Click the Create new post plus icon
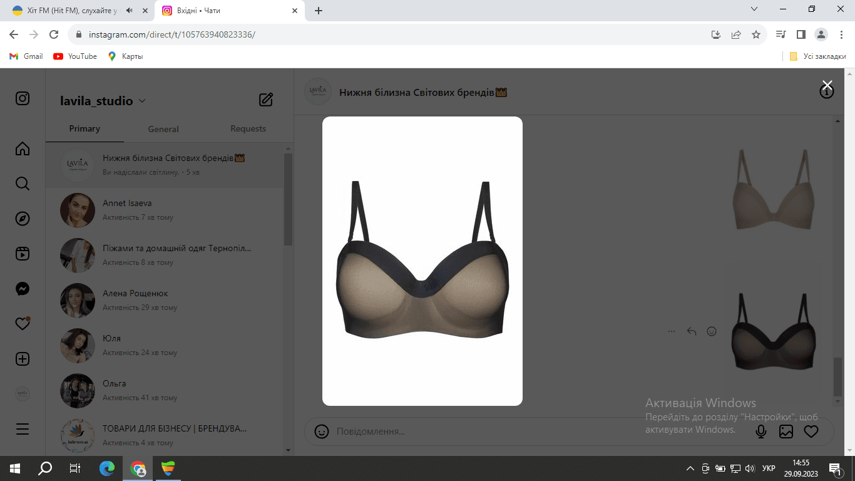The image size is (855, 481). coord(23,359)
